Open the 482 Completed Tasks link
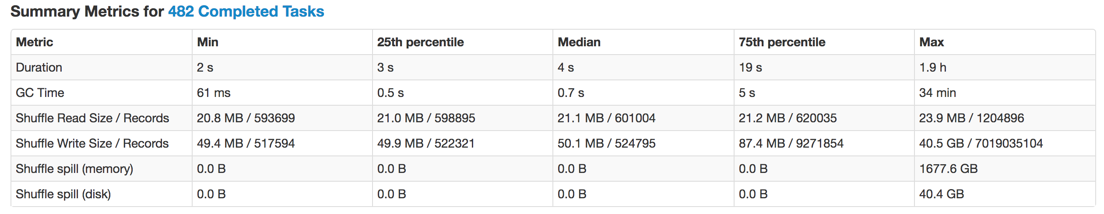The image size is (1104, 214). point(246,11)
